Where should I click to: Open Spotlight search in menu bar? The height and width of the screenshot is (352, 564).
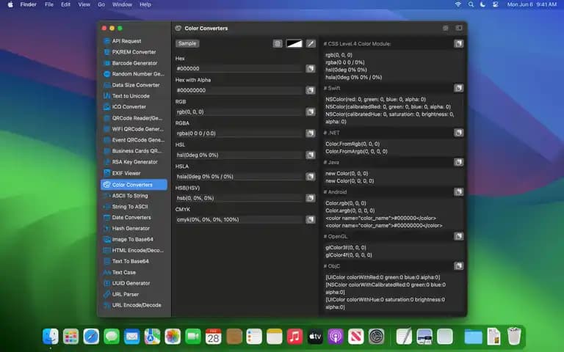tap(471, 4)
